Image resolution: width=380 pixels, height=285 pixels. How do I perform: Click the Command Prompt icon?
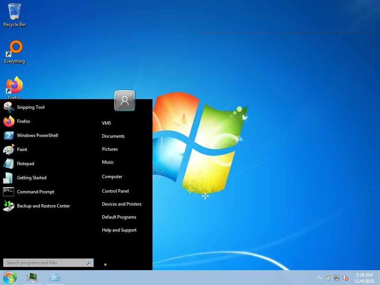9,192
